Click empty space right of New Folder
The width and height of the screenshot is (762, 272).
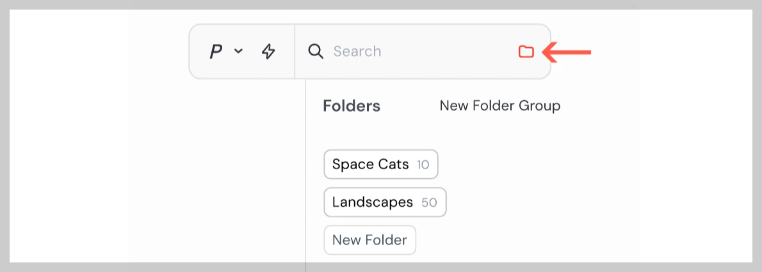tap(512, 240)
